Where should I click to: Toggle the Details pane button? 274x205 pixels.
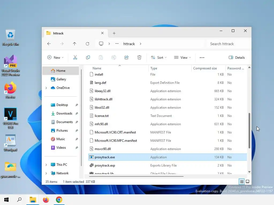(237, 58)
